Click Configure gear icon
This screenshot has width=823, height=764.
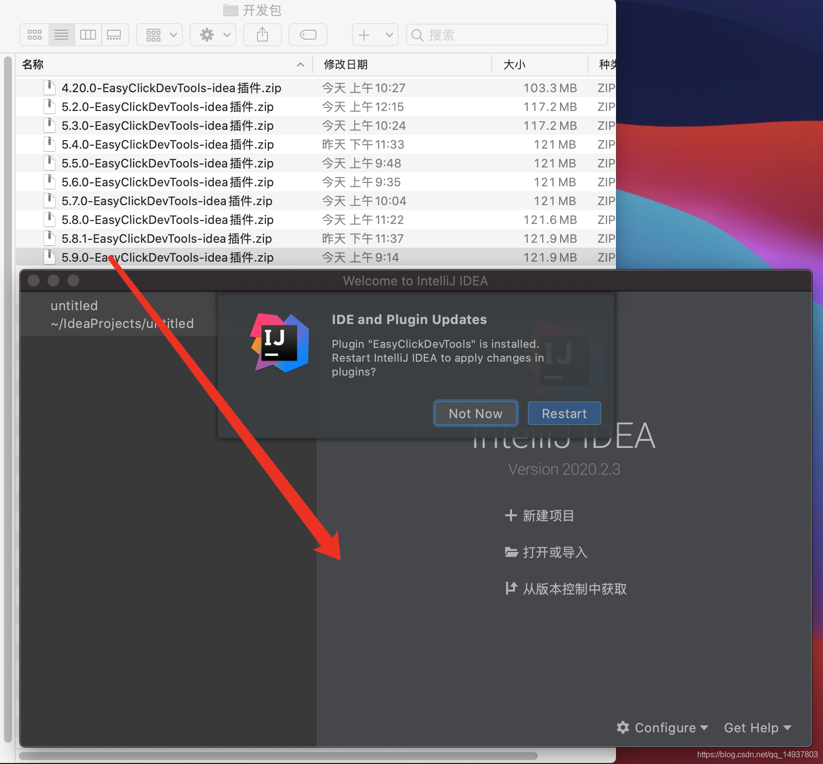(x=623, y=727)
